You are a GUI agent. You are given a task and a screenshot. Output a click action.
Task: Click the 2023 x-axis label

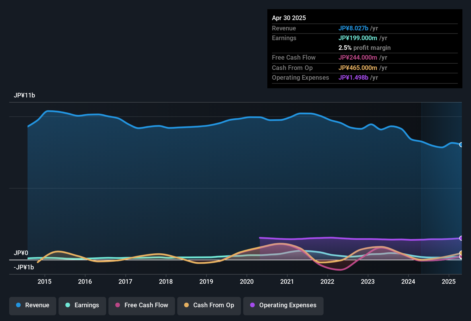pos(368,281)
